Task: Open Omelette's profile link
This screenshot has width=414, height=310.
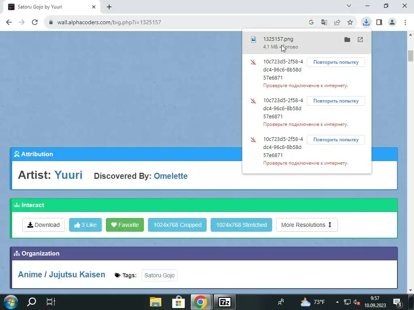Action: click(x=171, y=176)
